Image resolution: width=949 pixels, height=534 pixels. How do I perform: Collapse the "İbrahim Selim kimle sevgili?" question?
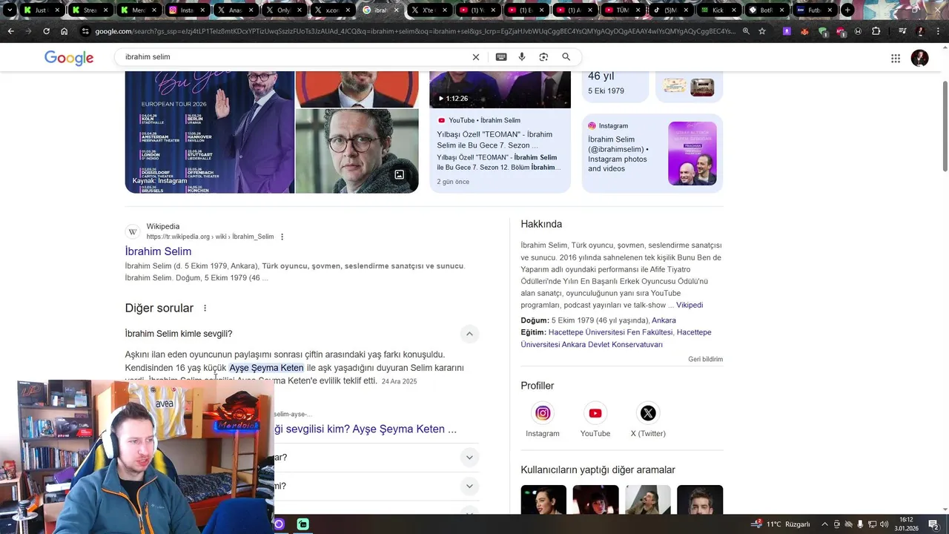click(x=469, y=334)
